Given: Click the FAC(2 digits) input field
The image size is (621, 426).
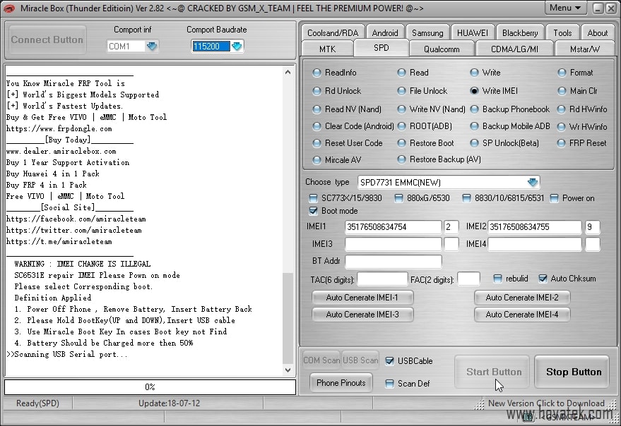Looking at the screenshot, I should pyautogui.click(x=468, y=279).
